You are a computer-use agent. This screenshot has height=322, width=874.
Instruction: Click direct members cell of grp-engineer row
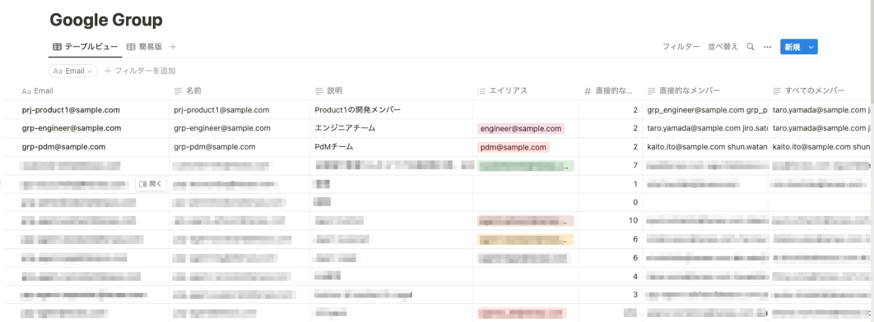pyautogui.click(x=705, y=129)
